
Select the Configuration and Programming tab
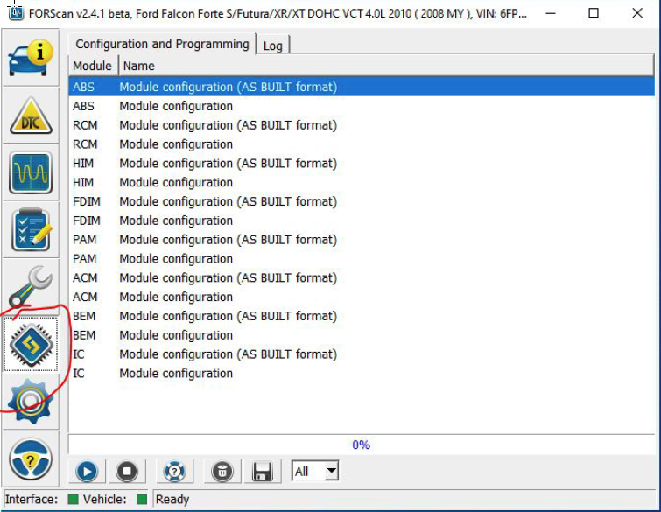pos(162,44)
